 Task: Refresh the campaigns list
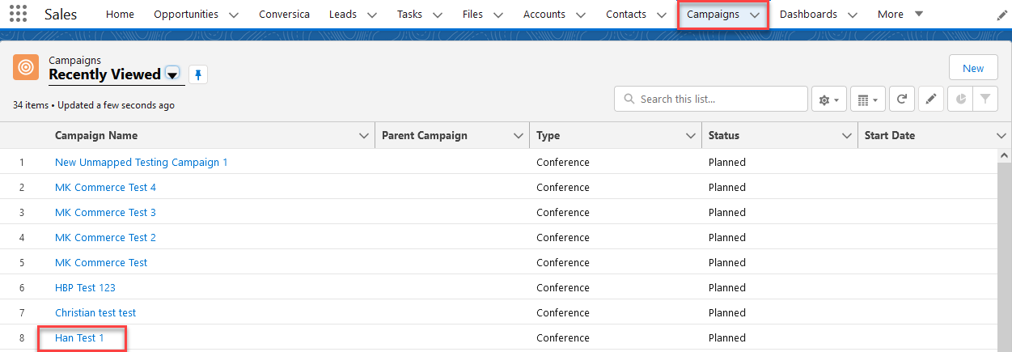[902, 100]
